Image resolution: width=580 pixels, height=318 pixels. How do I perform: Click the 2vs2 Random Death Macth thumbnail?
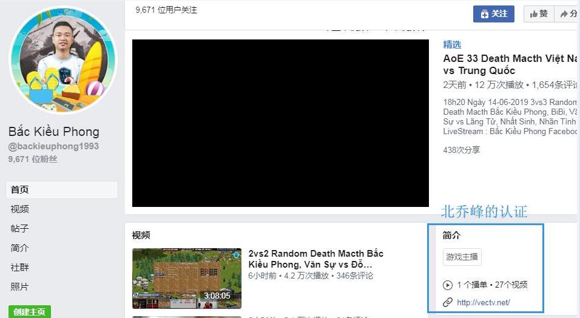pos(187,279)
